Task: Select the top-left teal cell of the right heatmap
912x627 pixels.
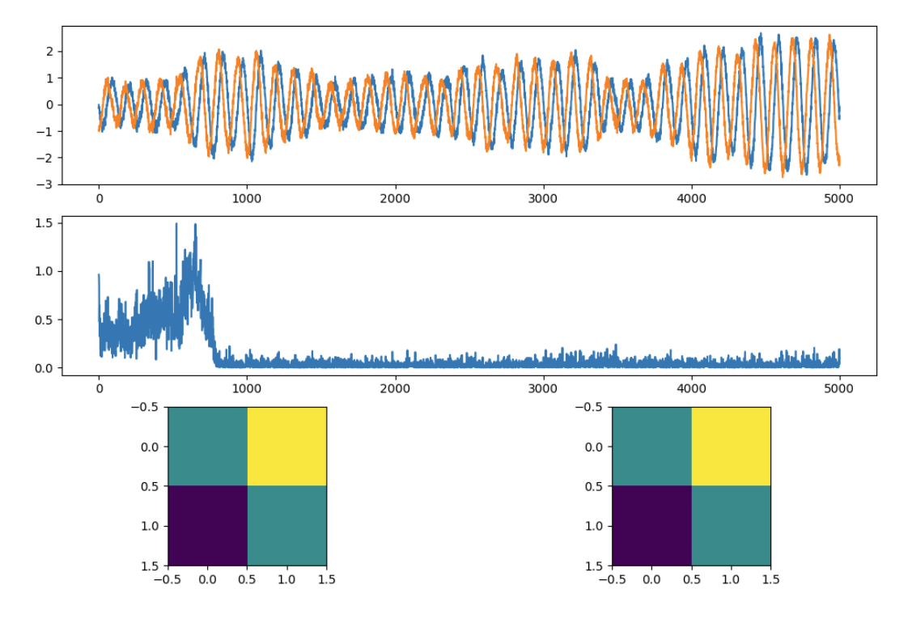Action: pyautogui.click(x=651, y=446)
